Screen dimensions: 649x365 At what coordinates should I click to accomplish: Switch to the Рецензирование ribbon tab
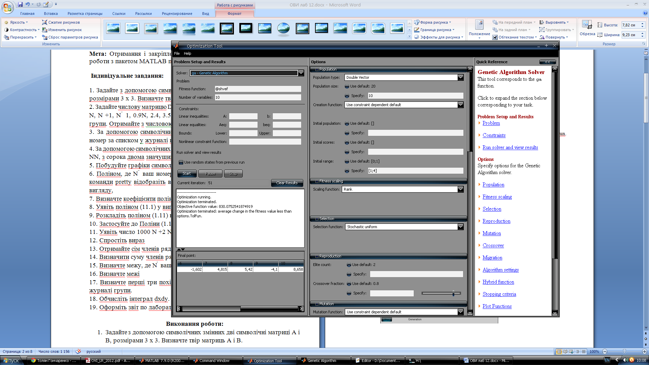(x=177, y=14)
